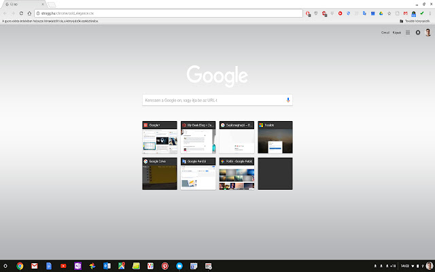Viewport: 435px width, 272px height.
Task: Open the Microsoft További tile
Action: pos(275,137)
